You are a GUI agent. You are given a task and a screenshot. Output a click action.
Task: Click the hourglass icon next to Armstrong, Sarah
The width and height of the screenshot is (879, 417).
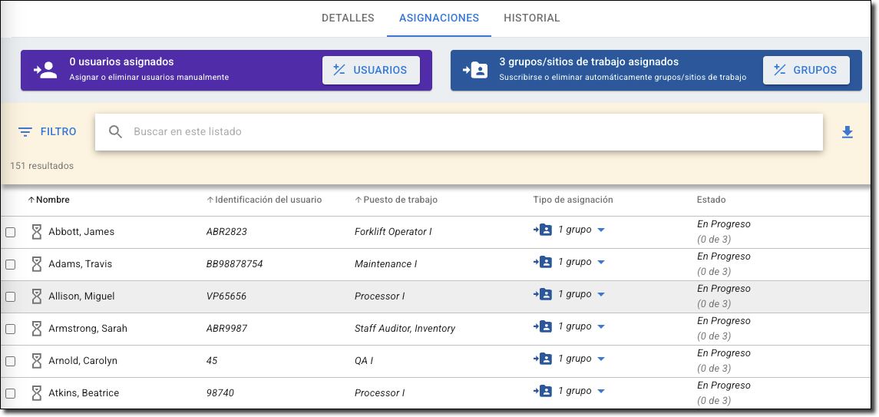click(36, 328)
